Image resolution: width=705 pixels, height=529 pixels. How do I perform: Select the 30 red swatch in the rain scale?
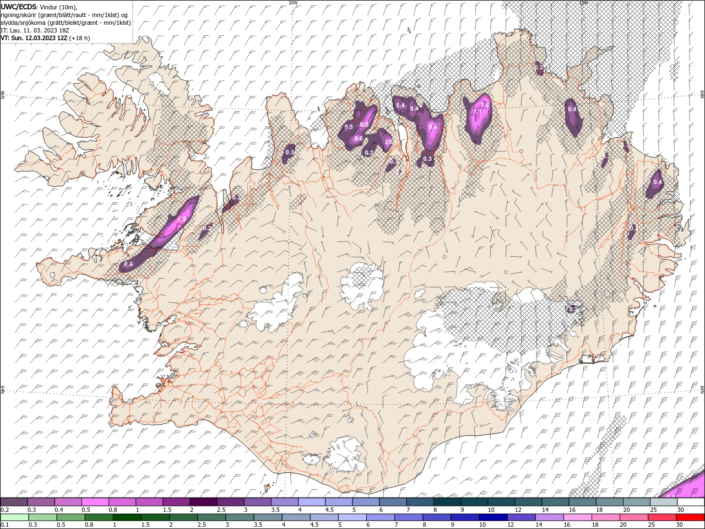coord(691,517)
